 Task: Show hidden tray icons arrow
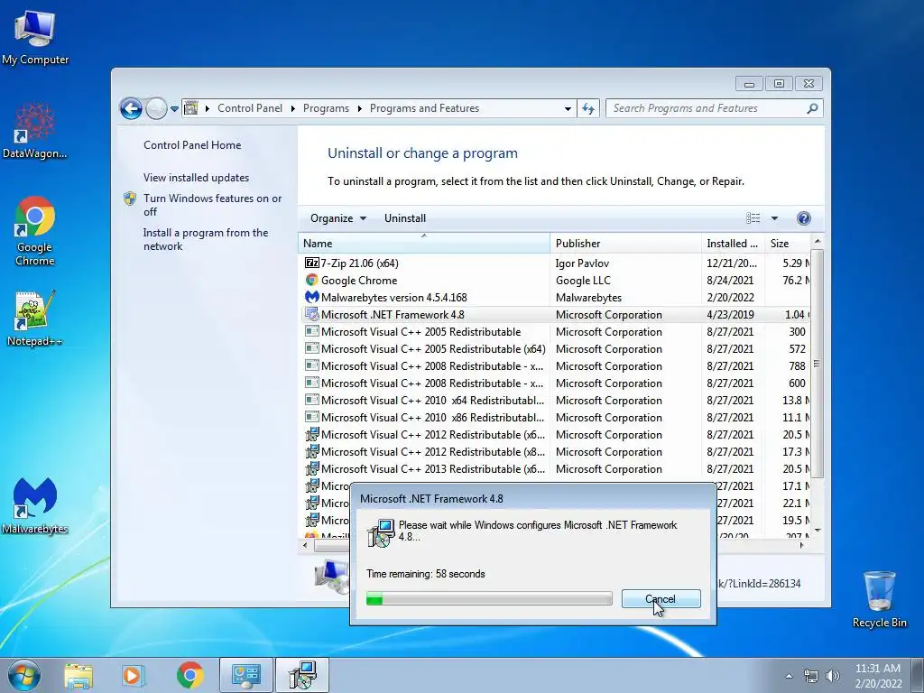(789, 676)
